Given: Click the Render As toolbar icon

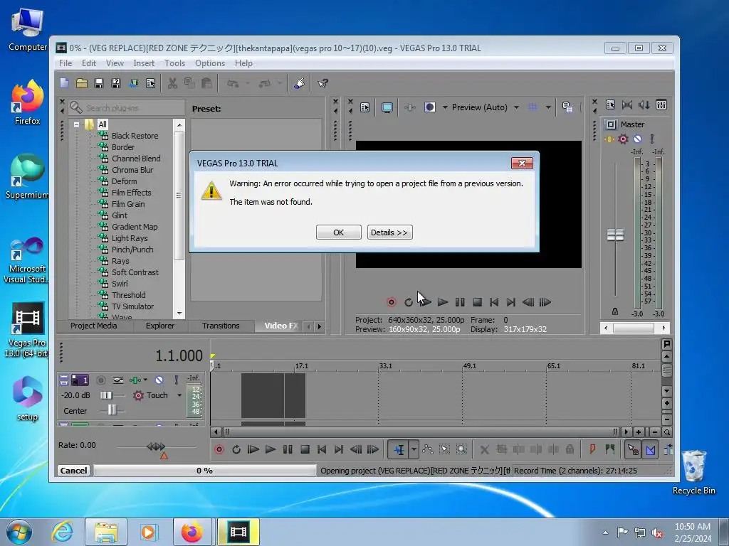Looking at the screenshot, I should point(133,83).
